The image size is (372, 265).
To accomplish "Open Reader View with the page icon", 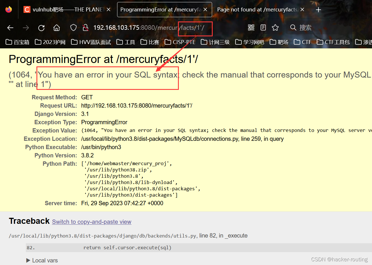I will tap(263, 27).
